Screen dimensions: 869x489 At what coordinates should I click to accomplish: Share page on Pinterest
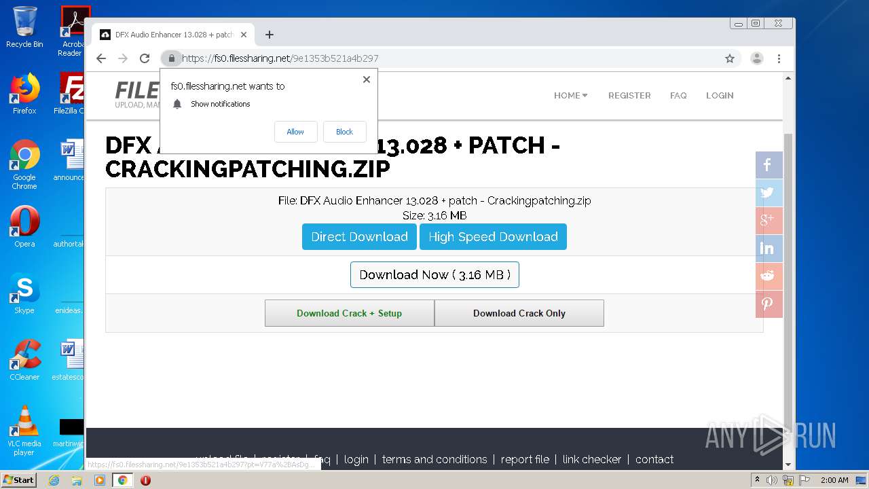pyautogui.click(x=769, y=304)
